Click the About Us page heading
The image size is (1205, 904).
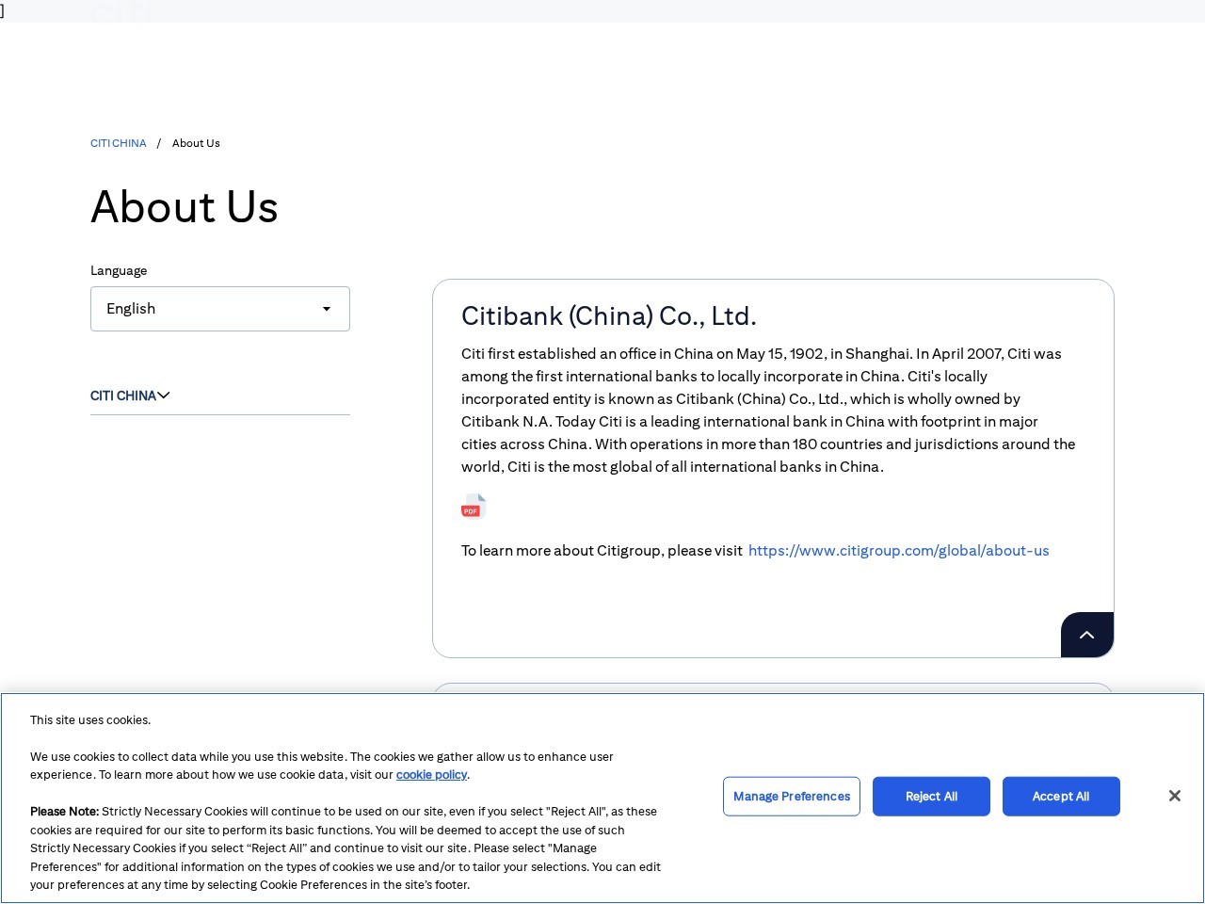click(x=185, y=207)
